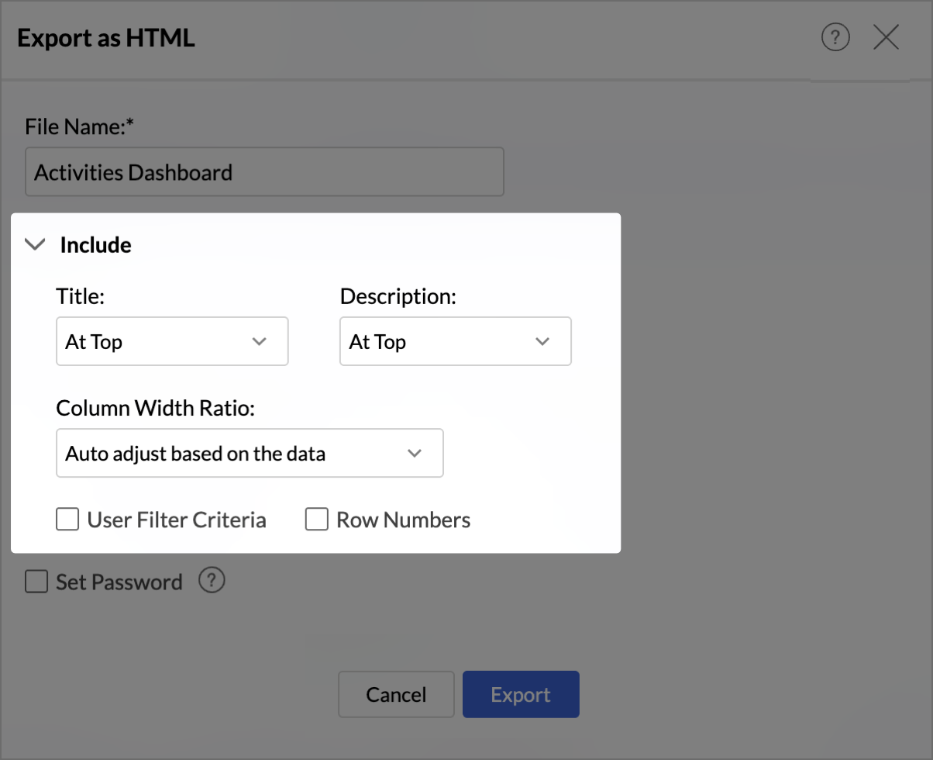Focus the File Name text field
This screenshot has height=760, width=933.
[x=264, y=171]
